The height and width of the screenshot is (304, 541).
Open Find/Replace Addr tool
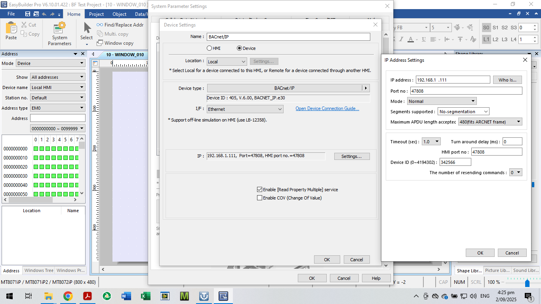[x=120, y=25]
